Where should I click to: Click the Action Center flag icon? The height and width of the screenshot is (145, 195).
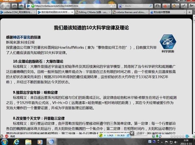tap(167, 142)
